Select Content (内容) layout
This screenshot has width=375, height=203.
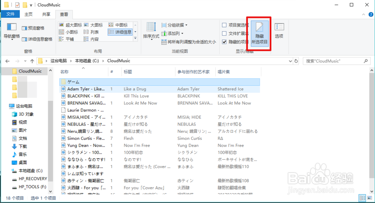91,39
